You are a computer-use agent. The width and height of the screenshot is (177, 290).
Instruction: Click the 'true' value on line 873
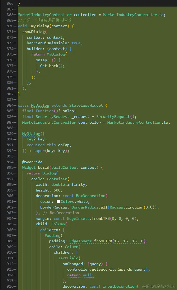click(76, 43)
